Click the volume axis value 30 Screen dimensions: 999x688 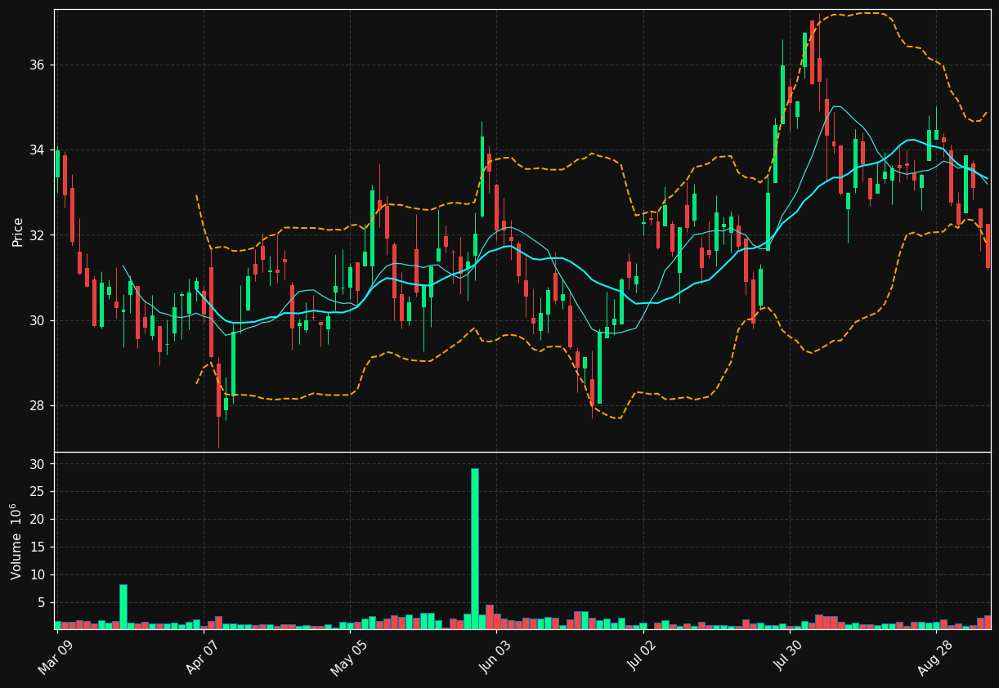[x=39, y=464]
